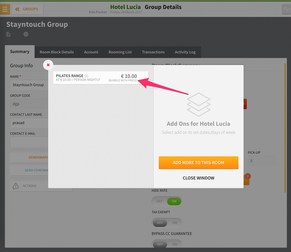The image size is (291, 252).
Task: Switch to the Summary tab
Action: pos(20,51)
